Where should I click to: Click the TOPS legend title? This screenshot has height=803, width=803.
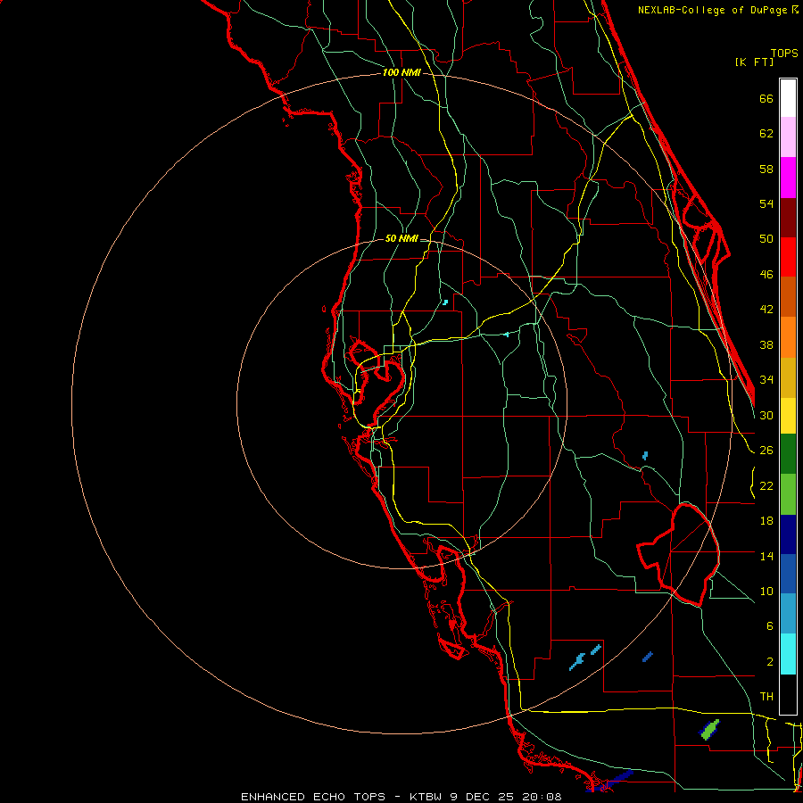pyautogui.click(x=784, y=53)
